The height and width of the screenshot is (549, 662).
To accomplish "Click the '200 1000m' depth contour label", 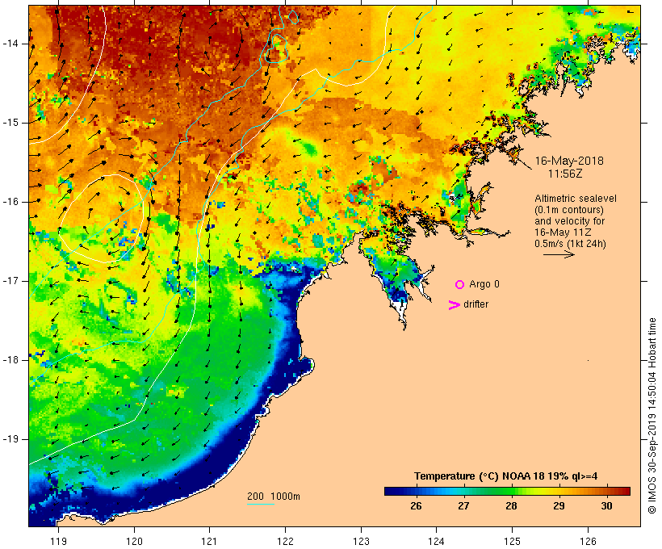I will point(274,497).
